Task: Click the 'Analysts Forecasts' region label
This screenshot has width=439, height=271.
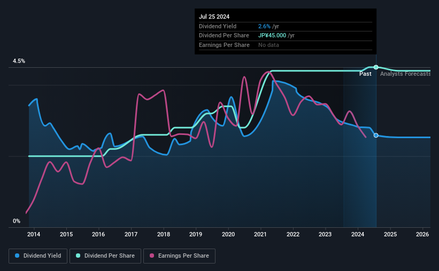Action: 405,74
